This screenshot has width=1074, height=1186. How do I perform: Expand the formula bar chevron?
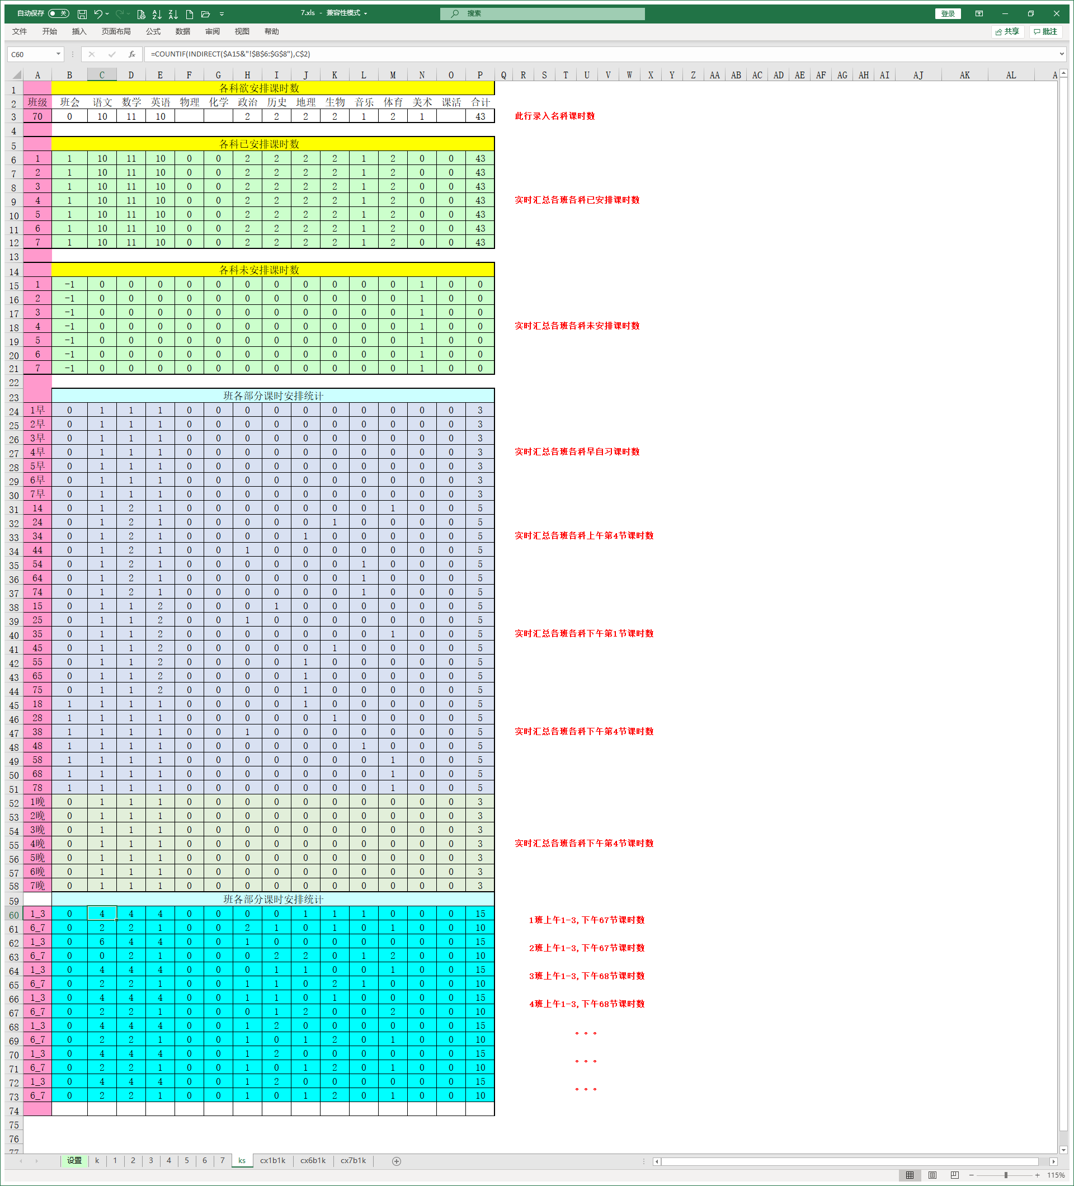point(1062,54)
